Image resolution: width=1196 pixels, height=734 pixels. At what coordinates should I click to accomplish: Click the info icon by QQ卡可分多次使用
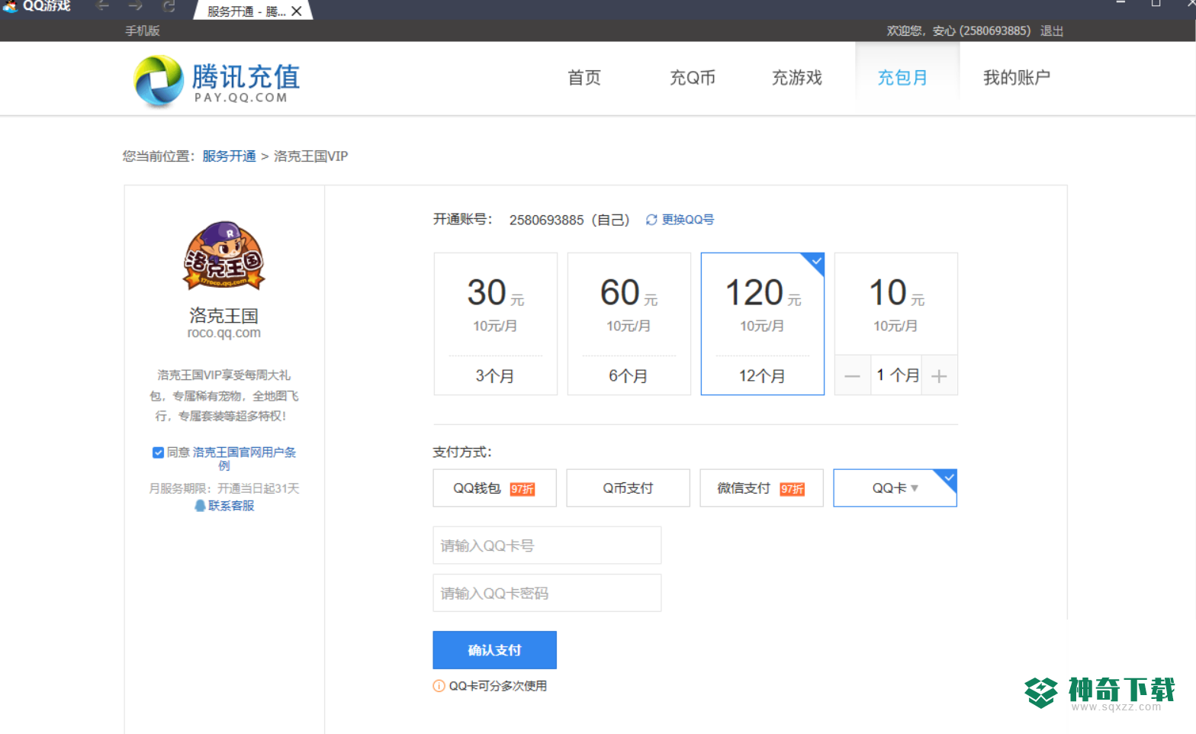coord(439,686)
